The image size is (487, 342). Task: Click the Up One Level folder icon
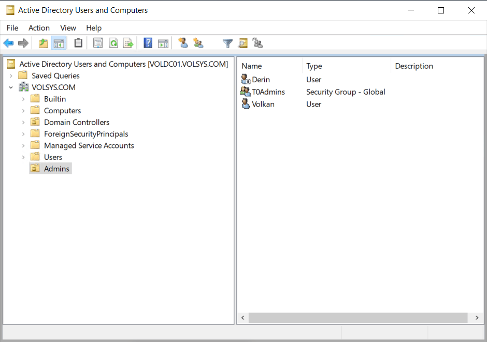point(44,43)
